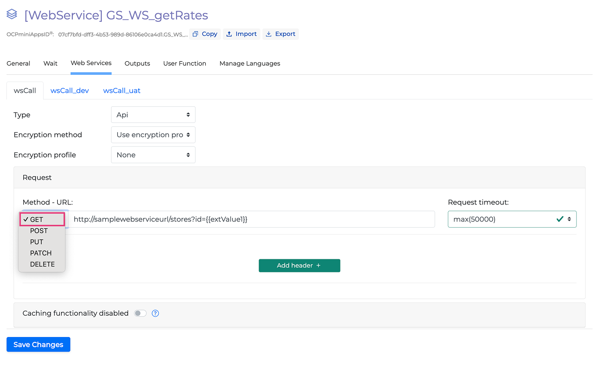Click the help question mark icon

pos(155,313)
